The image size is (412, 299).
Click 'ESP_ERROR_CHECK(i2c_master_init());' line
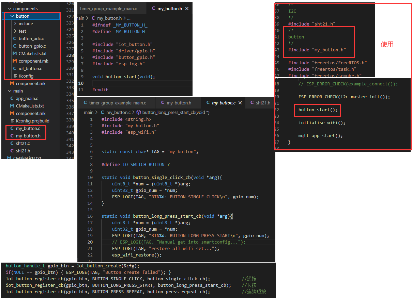pyautogui.click(x=344, y=97)
